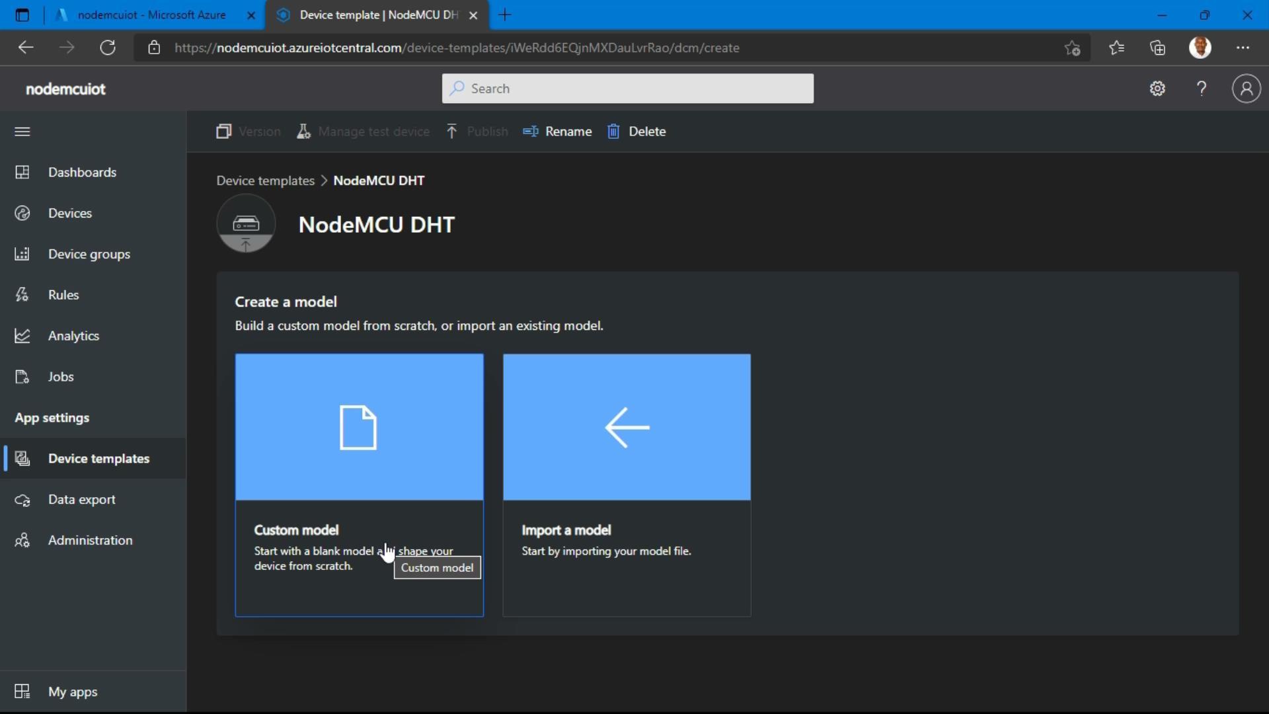Open the app settings gear
The height and width of the screenshot is (714, 1269).
1157,88
